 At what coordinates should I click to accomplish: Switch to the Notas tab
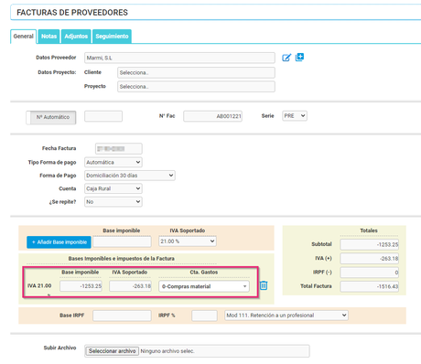[49, 37]
